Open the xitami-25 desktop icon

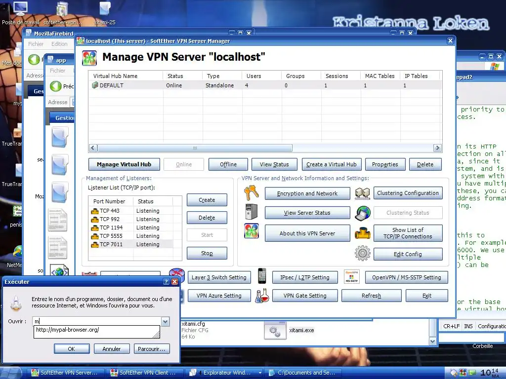[105, 13]
